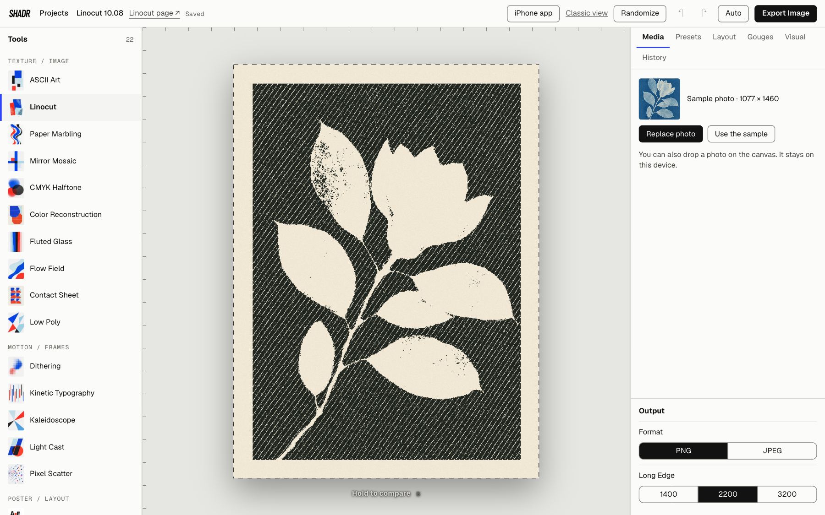Click the Replace photo button
The width and height of the screenshot is (825, 515).
pos(671,134)
